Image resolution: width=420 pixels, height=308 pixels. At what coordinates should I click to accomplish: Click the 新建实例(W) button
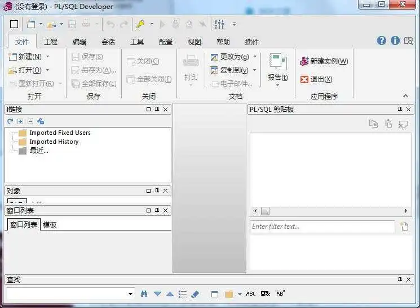(x=324, y=61)
